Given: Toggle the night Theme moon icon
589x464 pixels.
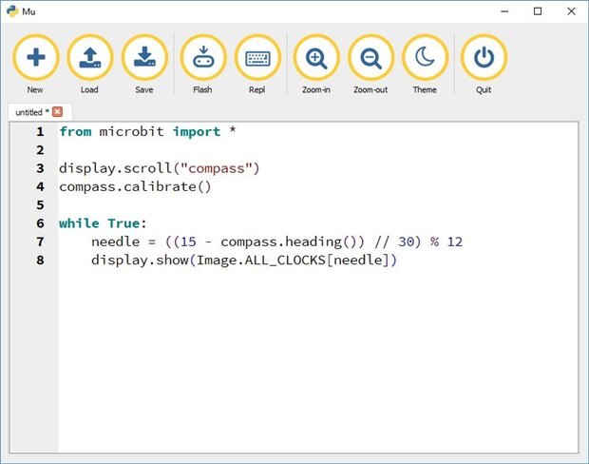Looking at the screenshot, I should tap(426, 58).
